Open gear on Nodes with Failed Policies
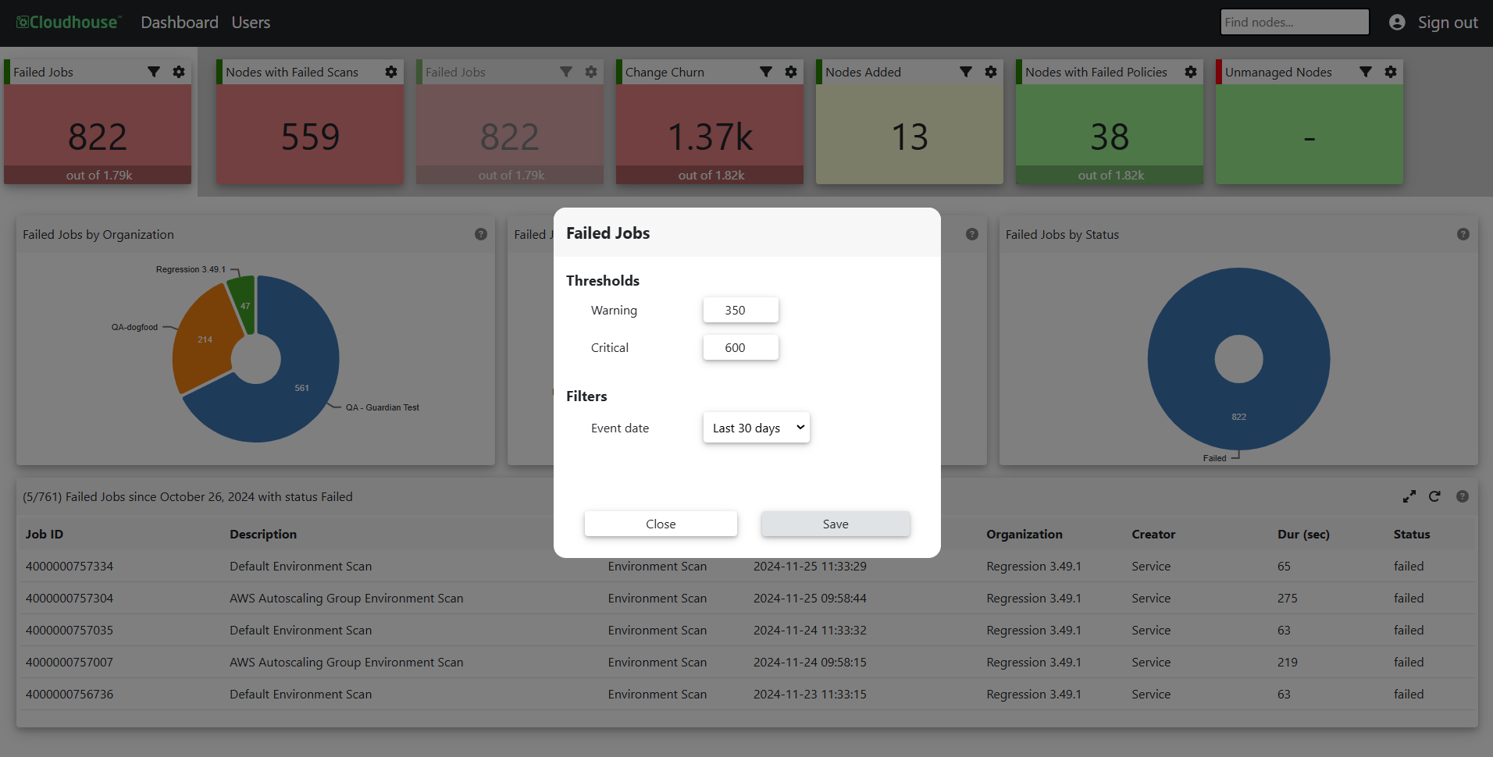 pos(1191,72)
